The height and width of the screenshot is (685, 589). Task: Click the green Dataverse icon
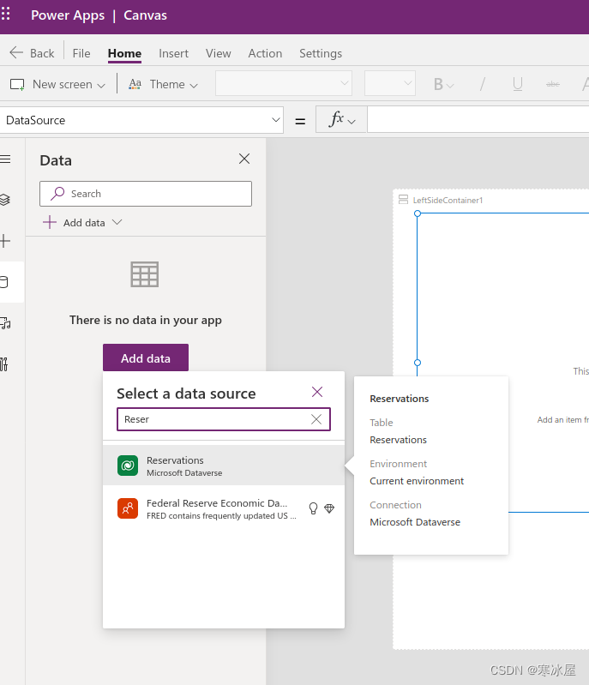click(128, 466)
